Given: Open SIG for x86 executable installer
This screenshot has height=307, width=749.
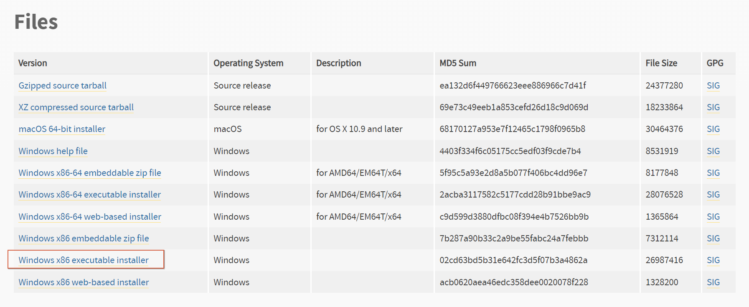Looking at the screenshot, I should pos(713,260).
